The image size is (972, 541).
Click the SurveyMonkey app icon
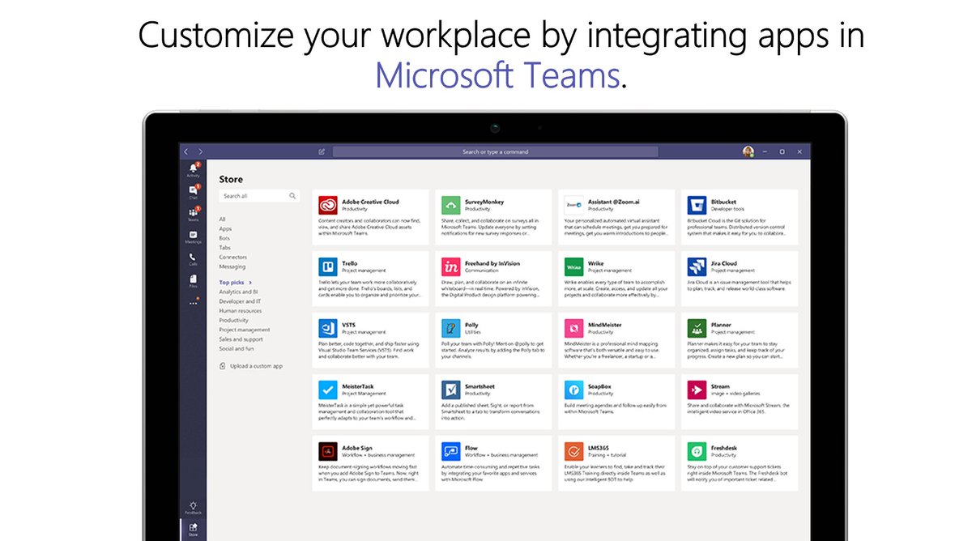(450, 205)
